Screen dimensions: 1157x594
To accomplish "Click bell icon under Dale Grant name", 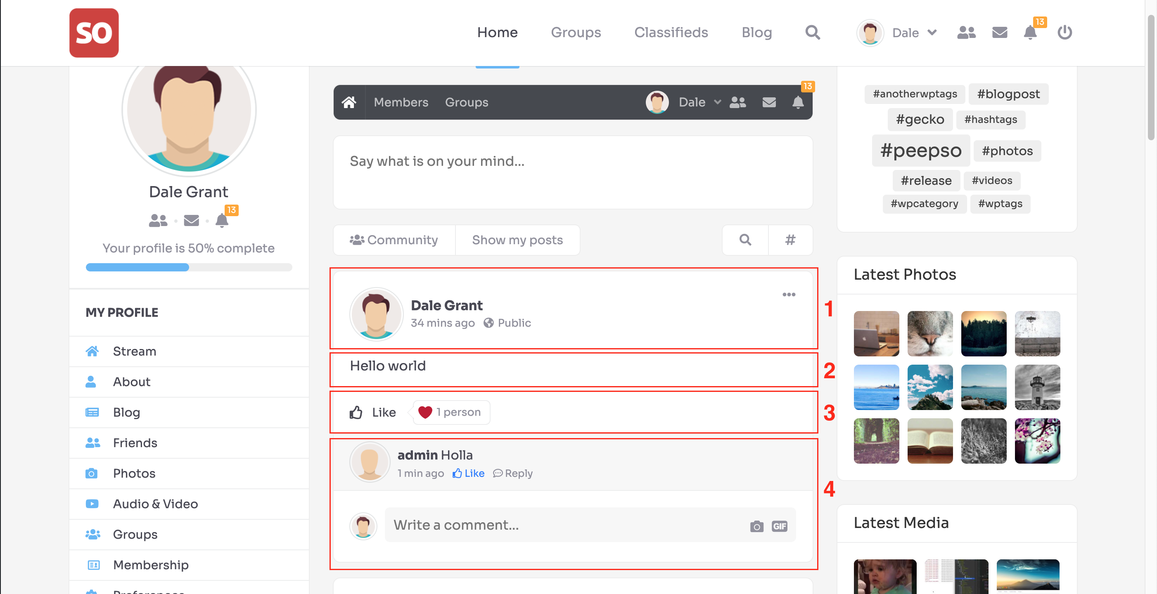I will coord(222,220).
